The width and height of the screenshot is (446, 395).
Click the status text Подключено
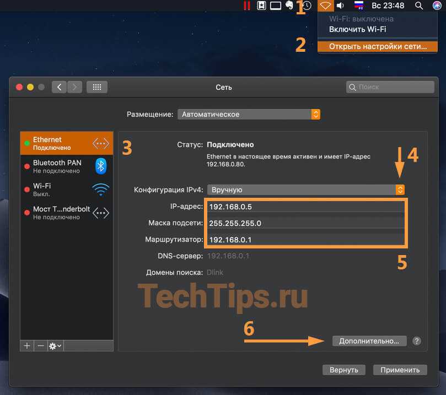(230, 145)
